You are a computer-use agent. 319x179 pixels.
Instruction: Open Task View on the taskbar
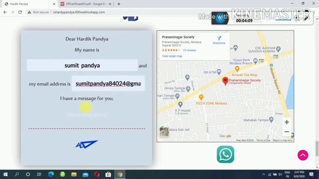[39, 175]
